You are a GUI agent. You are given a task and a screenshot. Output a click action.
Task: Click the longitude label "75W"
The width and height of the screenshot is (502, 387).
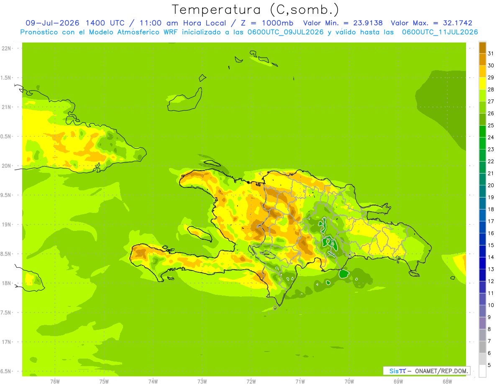[x=104, y=381]
